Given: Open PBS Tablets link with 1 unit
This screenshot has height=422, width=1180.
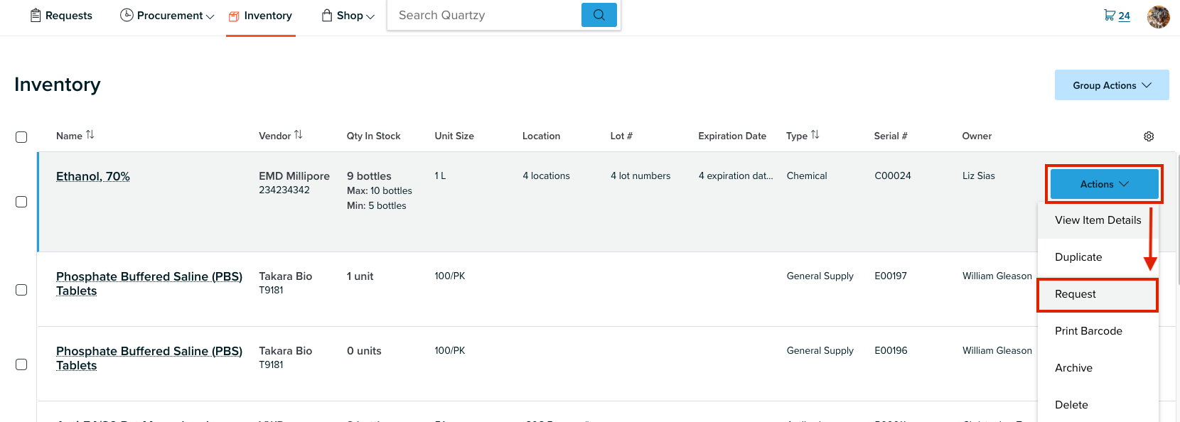Looking at the screenshot, I should pos(149,283).
